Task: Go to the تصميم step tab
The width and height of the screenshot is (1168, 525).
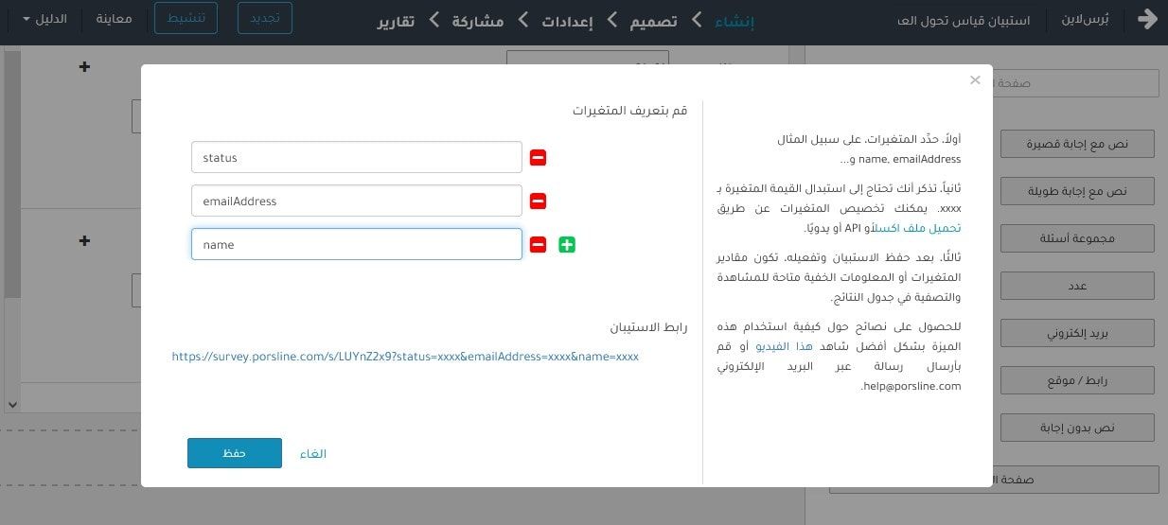Action: click(x=654, y=20)
